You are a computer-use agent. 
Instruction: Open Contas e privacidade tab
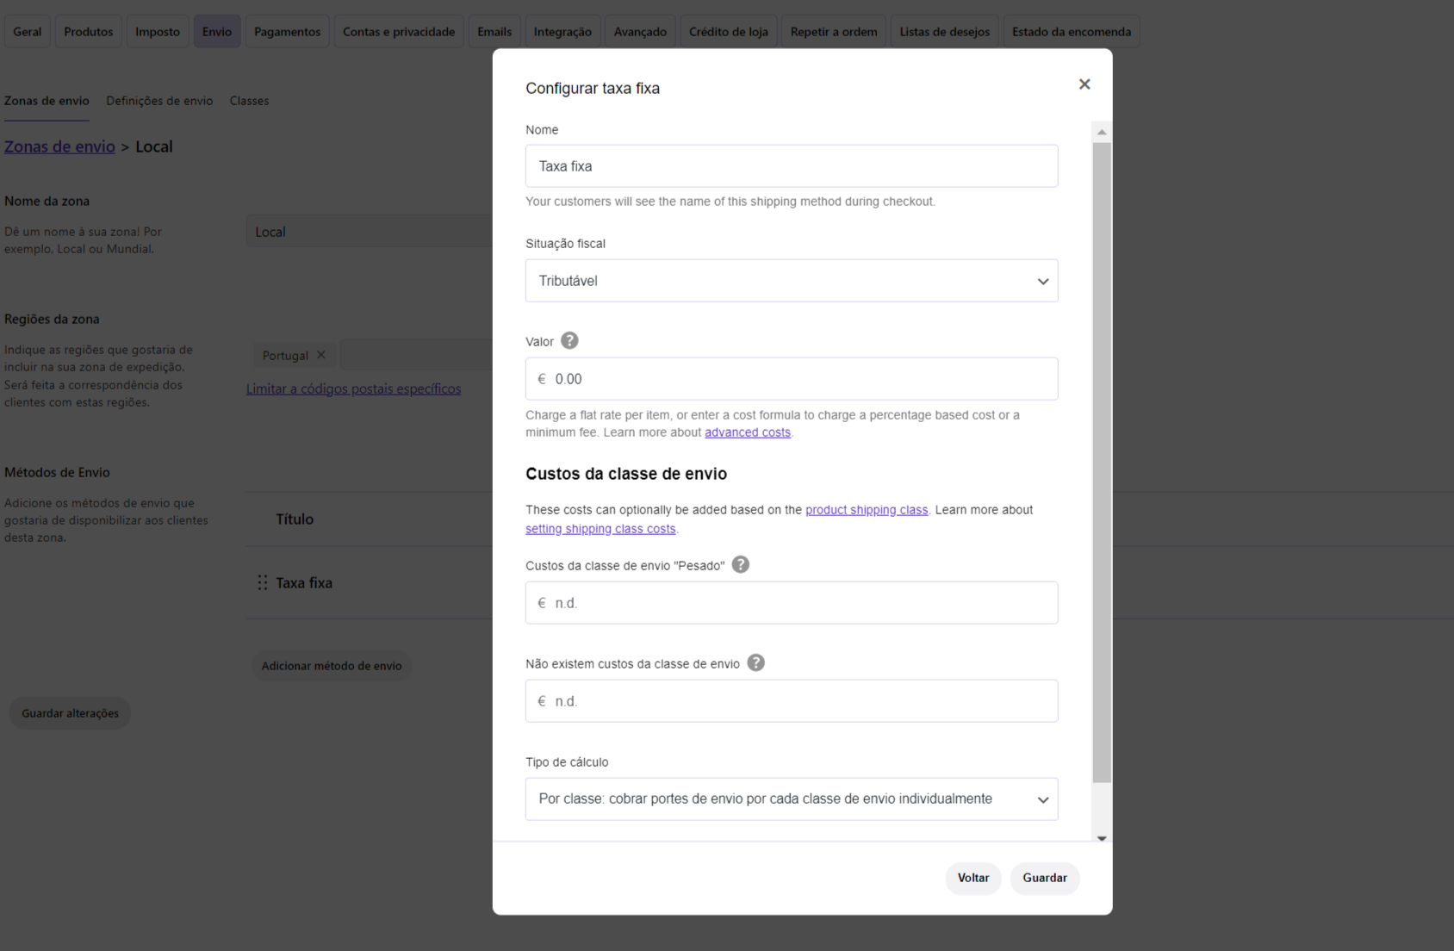[x=399, y=32]
